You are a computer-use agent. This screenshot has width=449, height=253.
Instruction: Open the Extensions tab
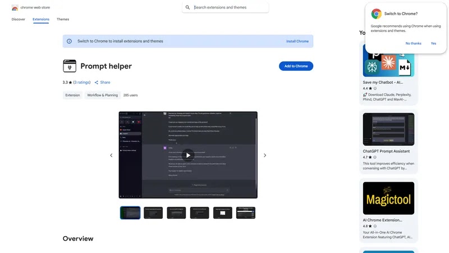click(x=41, y=19)
